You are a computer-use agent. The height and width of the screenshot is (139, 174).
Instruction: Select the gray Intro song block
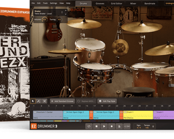pos(48,115)
